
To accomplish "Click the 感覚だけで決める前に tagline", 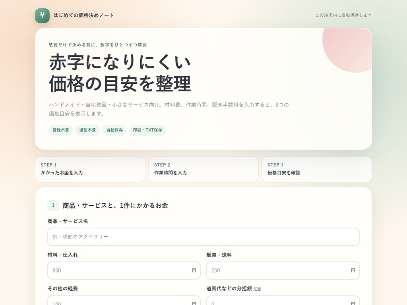I will [98, 45].
